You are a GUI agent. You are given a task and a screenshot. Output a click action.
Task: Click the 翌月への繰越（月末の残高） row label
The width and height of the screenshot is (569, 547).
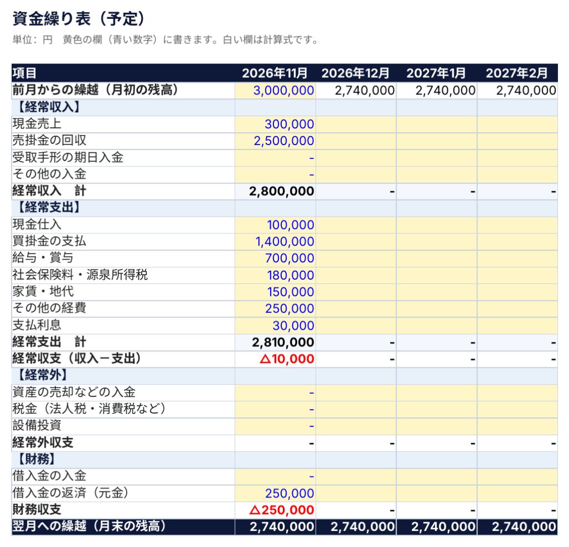89,526
